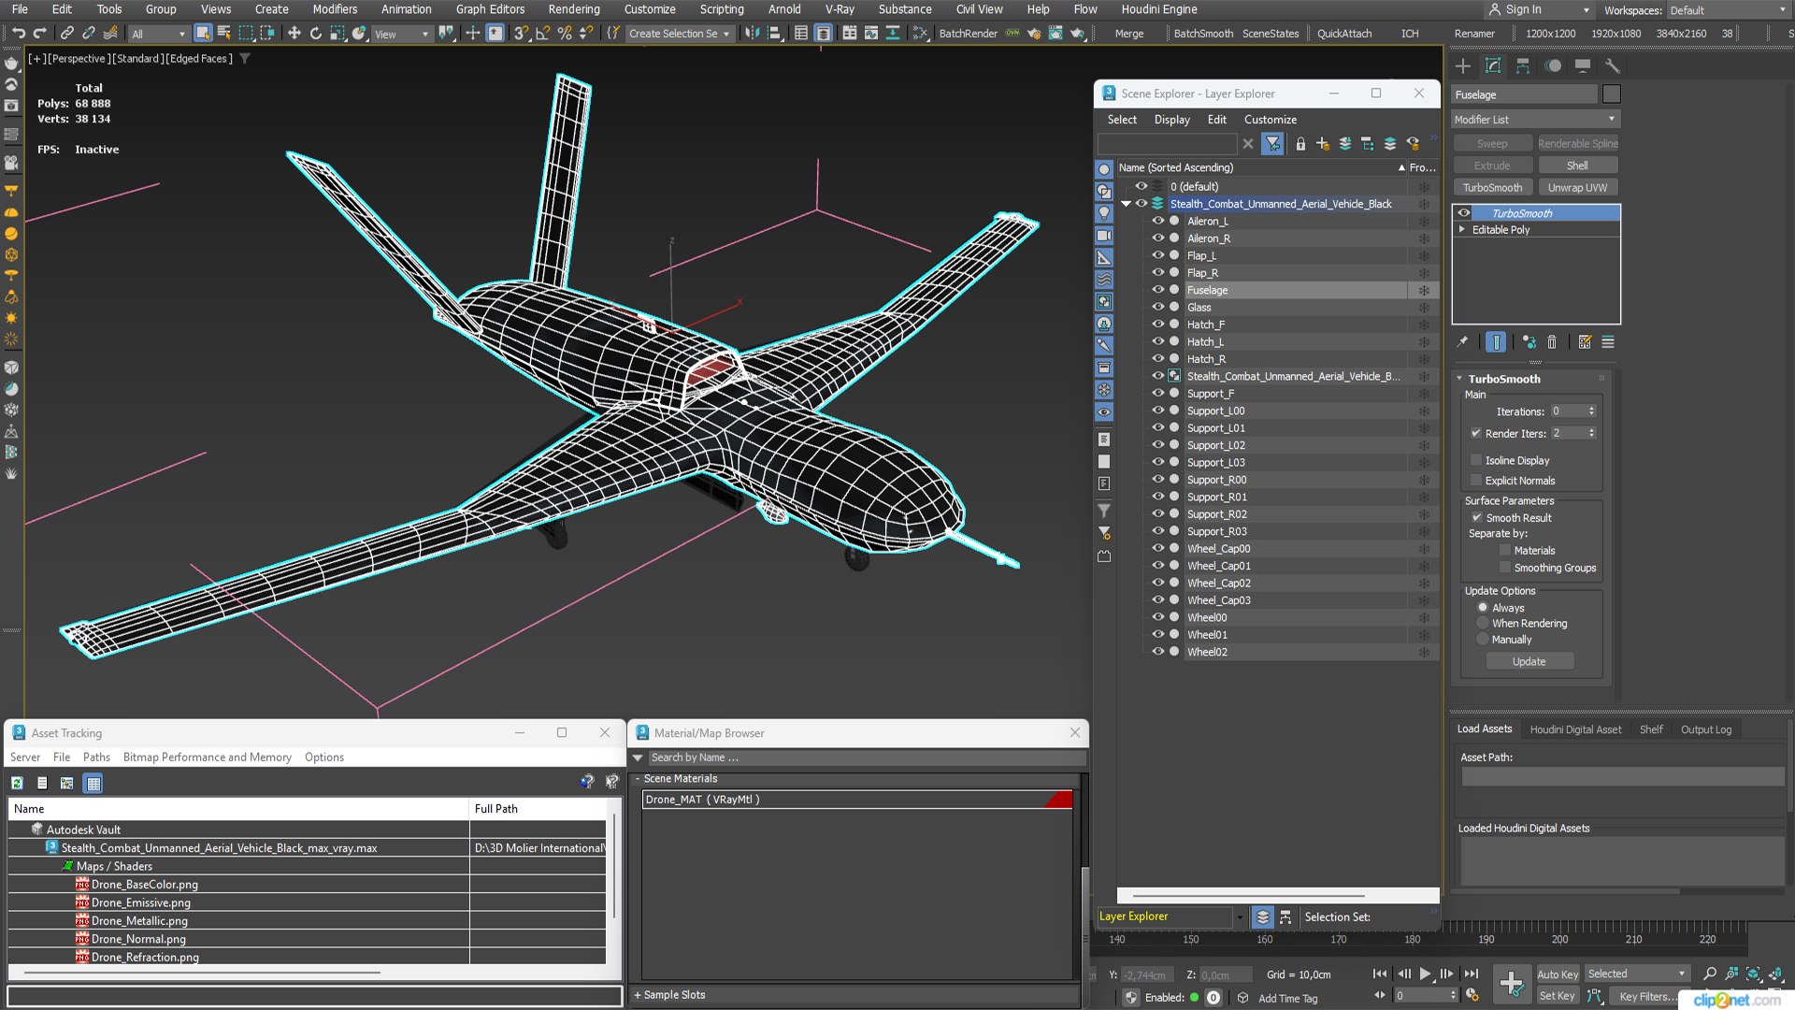Toggle the Angle Snap tool
1795x1010 pixels.
pos(542,33)
